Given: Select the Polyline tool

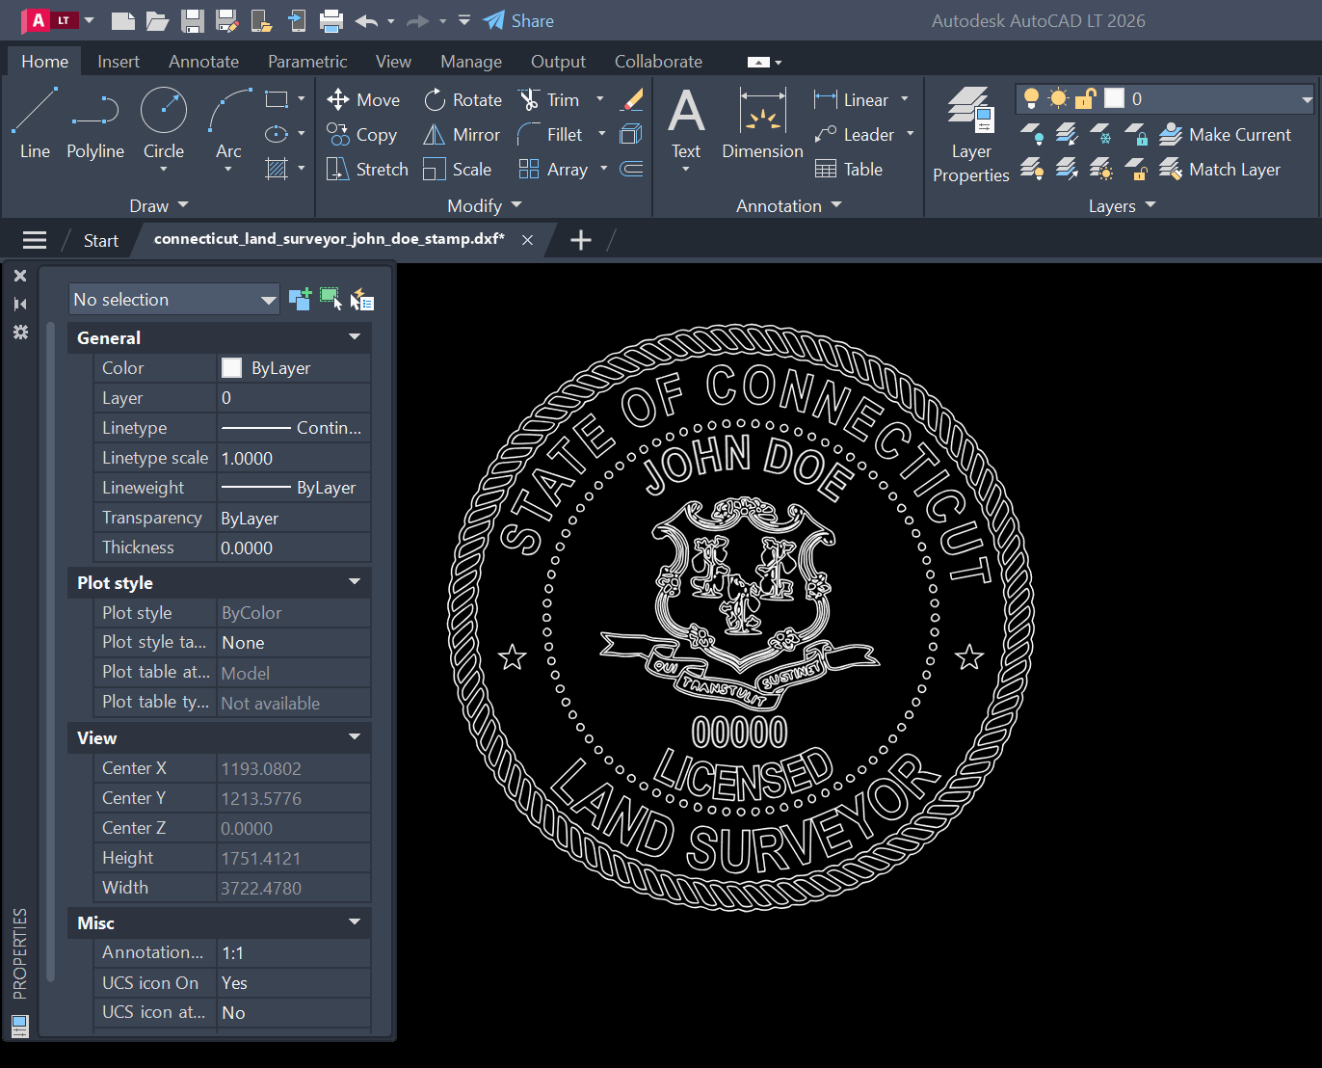Looking at the screenshot, I should (95, 123).
